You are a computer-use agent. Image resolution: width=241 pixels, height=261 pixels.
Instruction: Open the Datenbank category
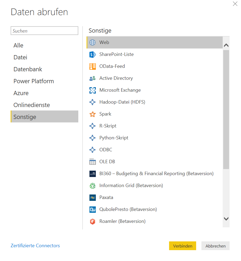(44, 69)
